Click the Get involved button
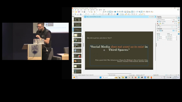This screenshot has height=102, width=182. point(152,17)
